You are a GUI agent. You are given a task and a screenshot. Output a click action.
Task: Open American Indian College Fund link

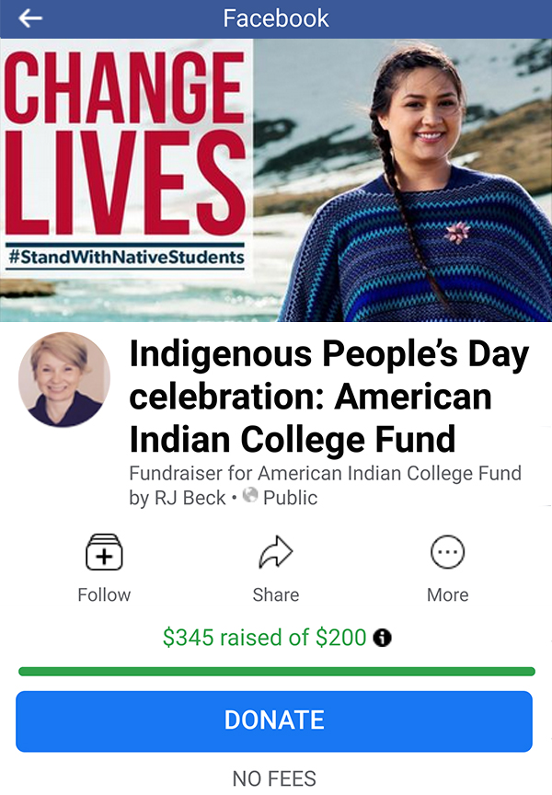click(x=389, y=473)
